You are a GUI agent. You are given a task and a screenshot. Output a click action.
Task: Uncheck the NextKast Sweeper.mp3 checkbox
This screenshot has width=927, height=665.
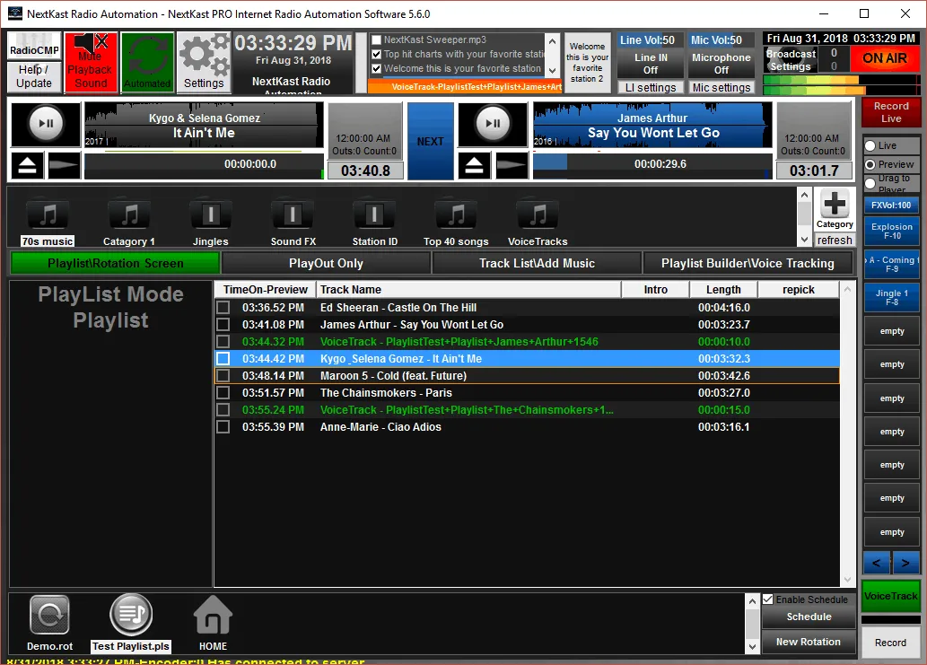[376, 40]
